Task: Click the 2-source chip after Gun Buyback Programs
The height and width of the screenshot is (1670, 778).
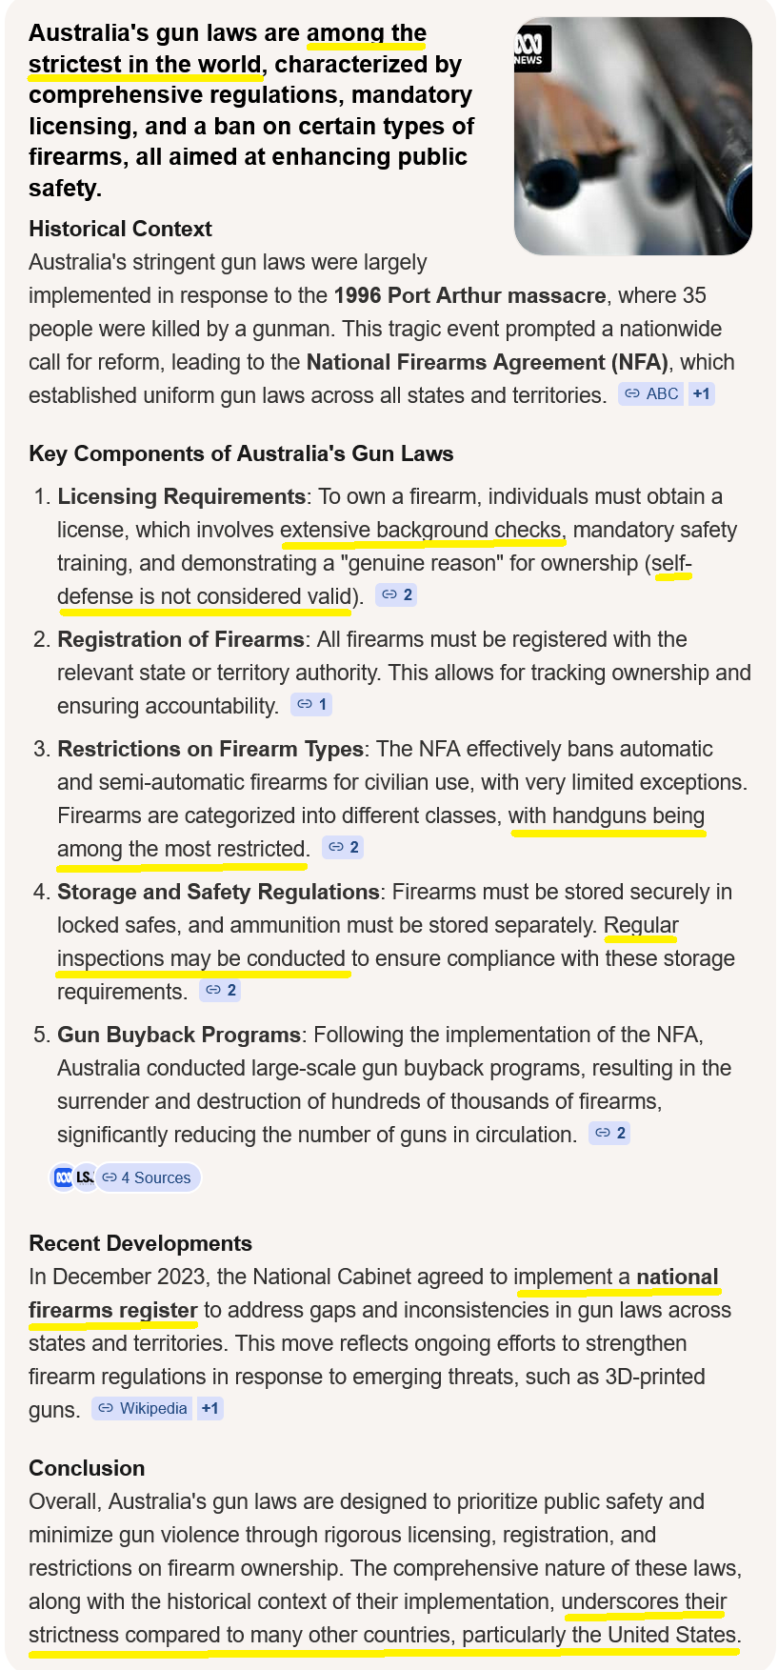Action: [x=609, y=1133]
